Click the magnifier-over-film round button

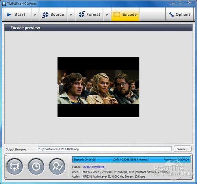coord(57,166)
